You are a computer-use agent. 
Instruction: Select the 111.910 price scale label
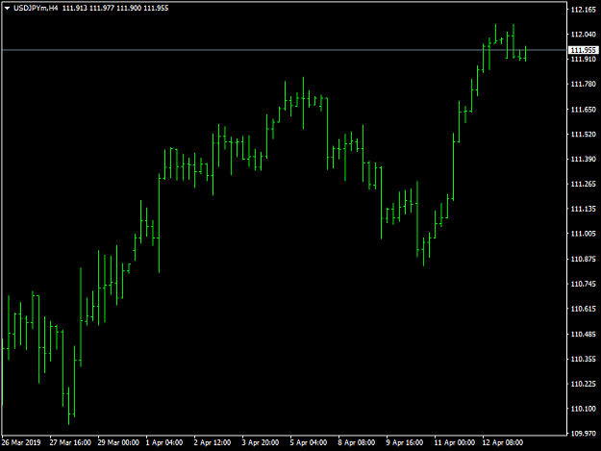(584, 59)
